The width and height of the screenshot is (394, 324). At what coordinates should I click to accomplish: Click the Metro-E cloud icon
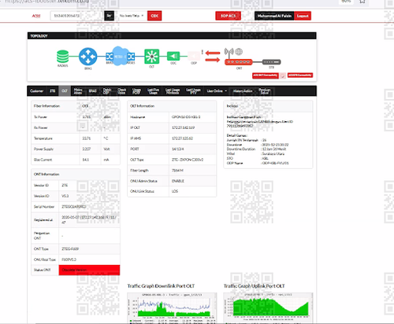point(120,56)
